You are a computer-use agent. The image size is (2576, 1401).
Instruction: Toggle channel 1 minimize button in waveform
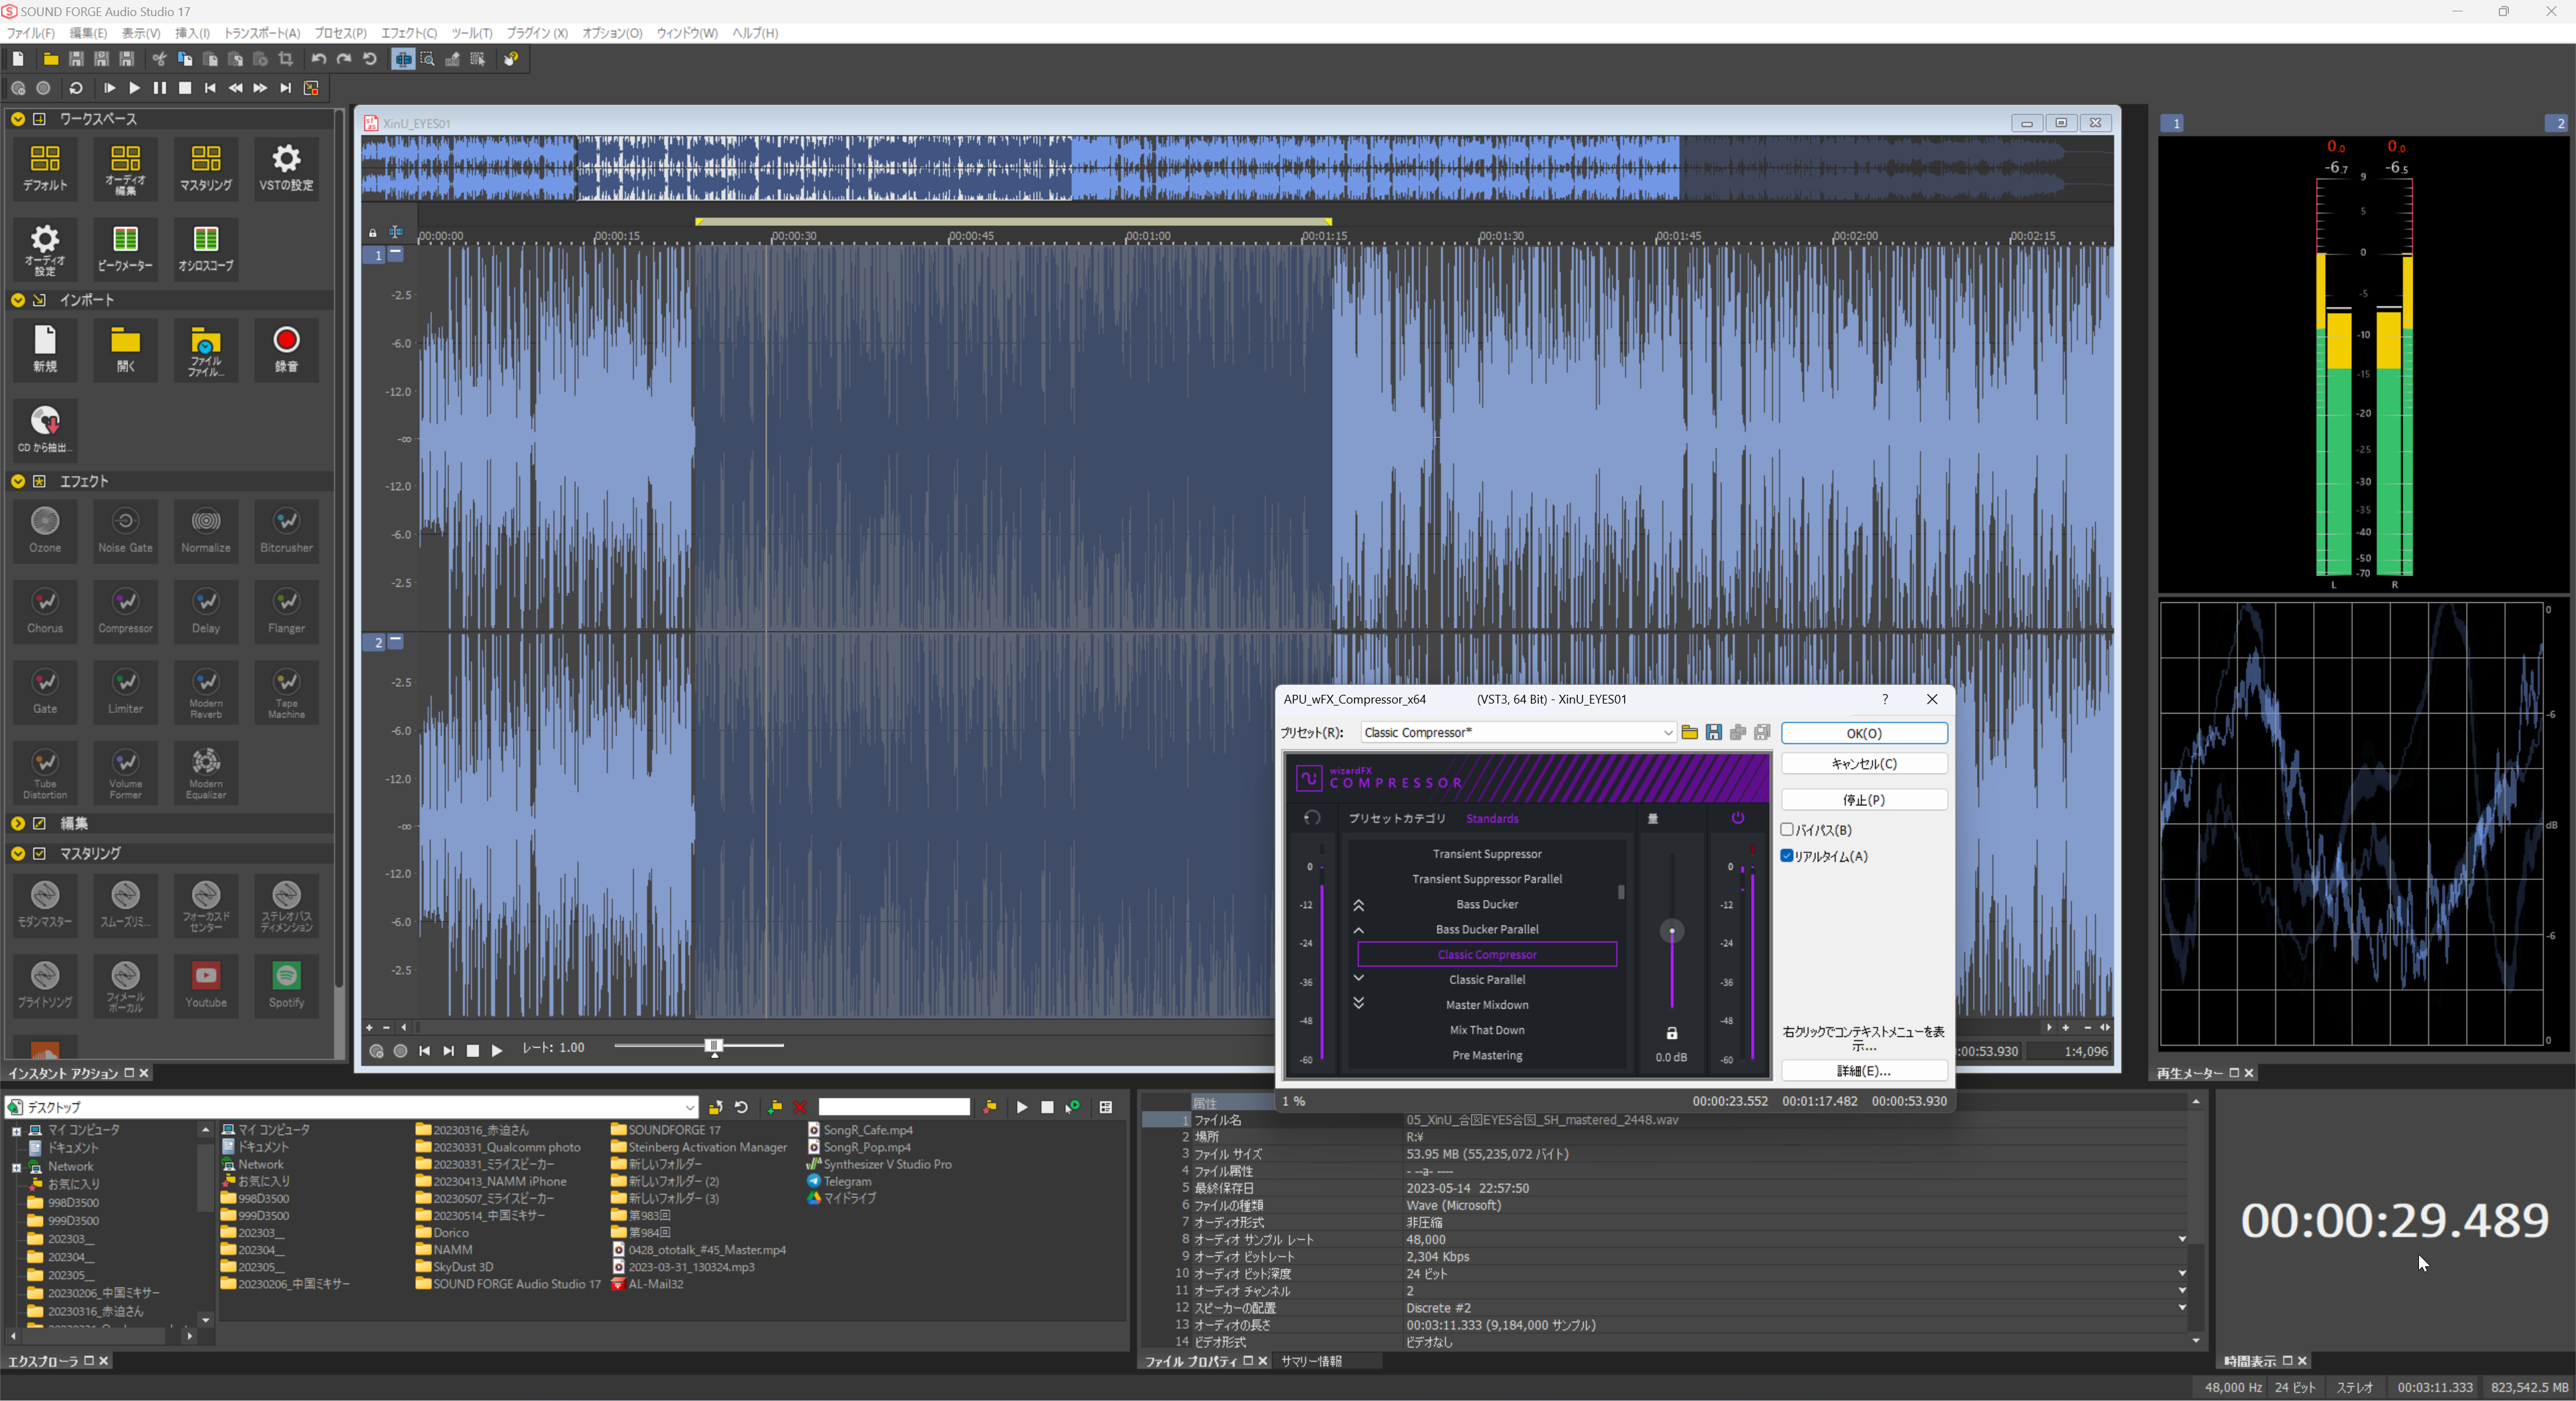click(396, 254)
